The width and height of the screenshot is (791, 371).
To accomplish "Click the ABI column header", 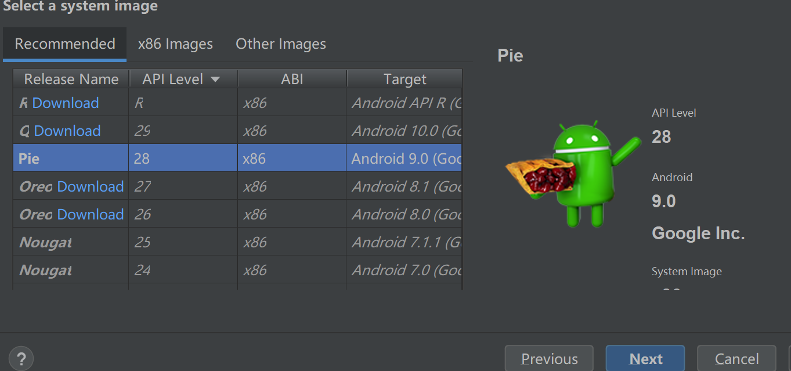I will click(292, 79).
